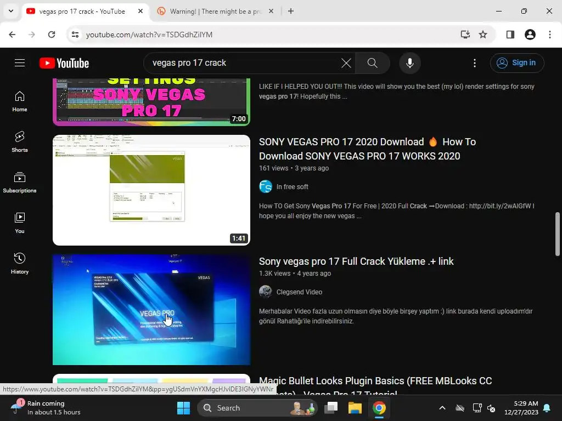Bookmark this page with star icon
The image size is (562, 421).
[x=483, y=35]
